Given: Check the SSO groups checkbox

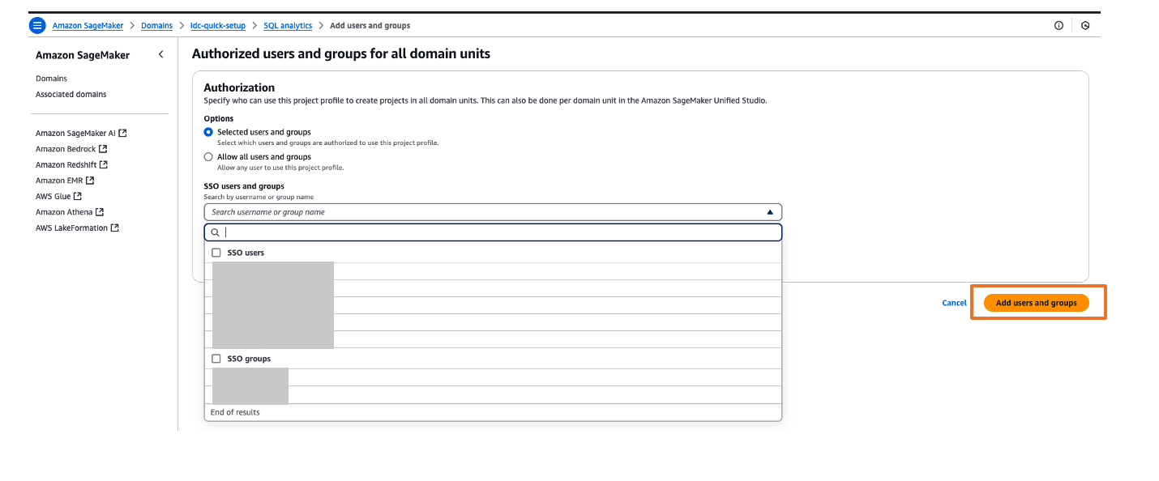Looking at the screenshot, I should 216,358.
